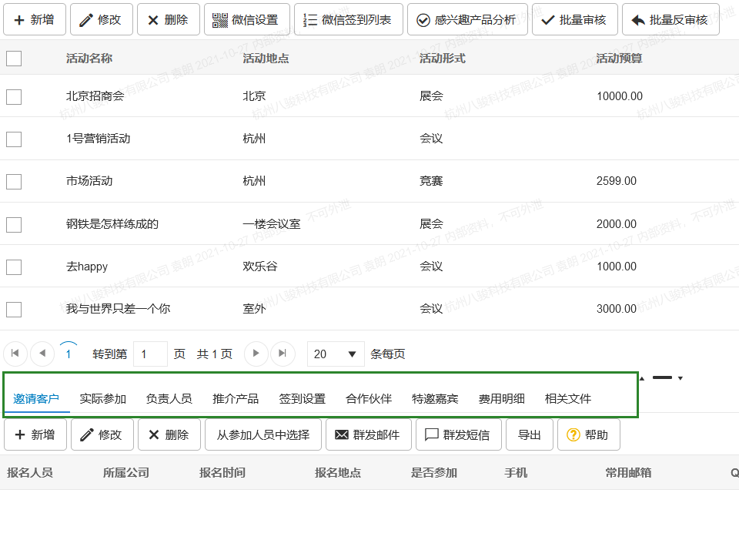
Task: Open 微信签到列表 from the toolbar
Action: point(348,20)
